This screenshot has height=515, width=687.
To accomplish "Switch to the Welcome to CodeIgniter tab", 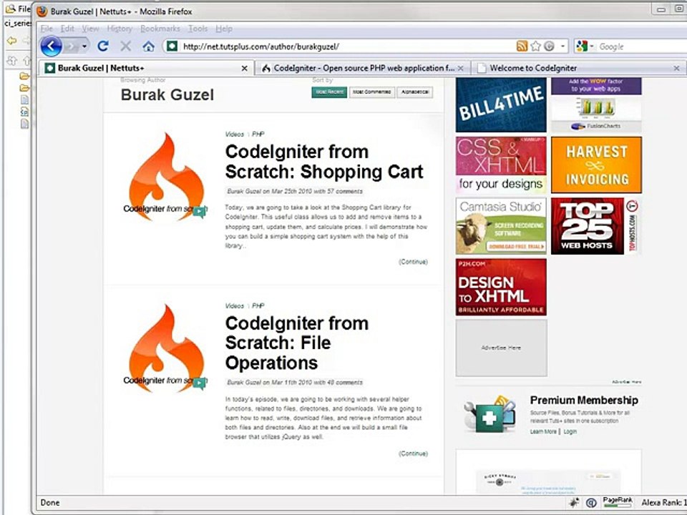I will click(x=578, y=68).
